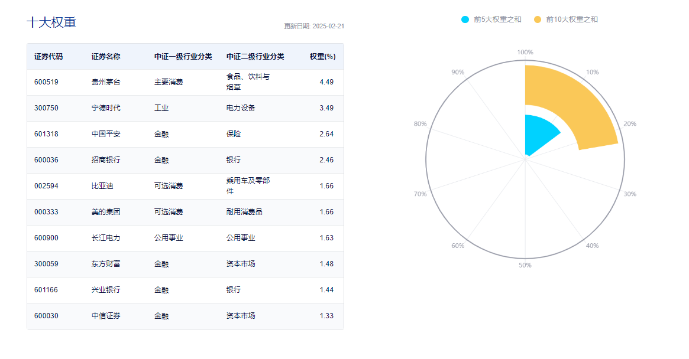This screenshot has width=689, height=359.
Task: Click weight value 1.63
Action: [x=326, y=238]
